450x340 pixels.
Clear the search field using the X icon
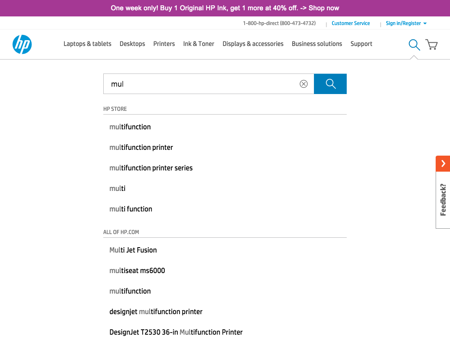click(x=303, y=84)
